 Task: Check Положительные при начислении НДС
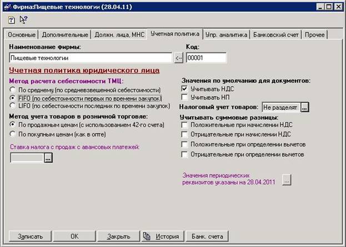tap(185, 125)
